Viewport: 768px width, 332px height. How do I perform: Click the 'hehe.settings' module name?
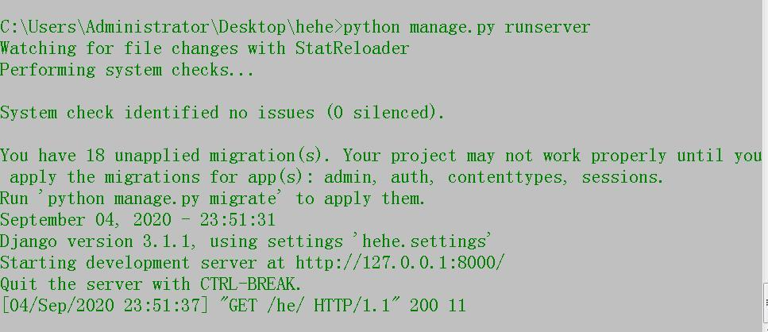click(x=426, y=241)
